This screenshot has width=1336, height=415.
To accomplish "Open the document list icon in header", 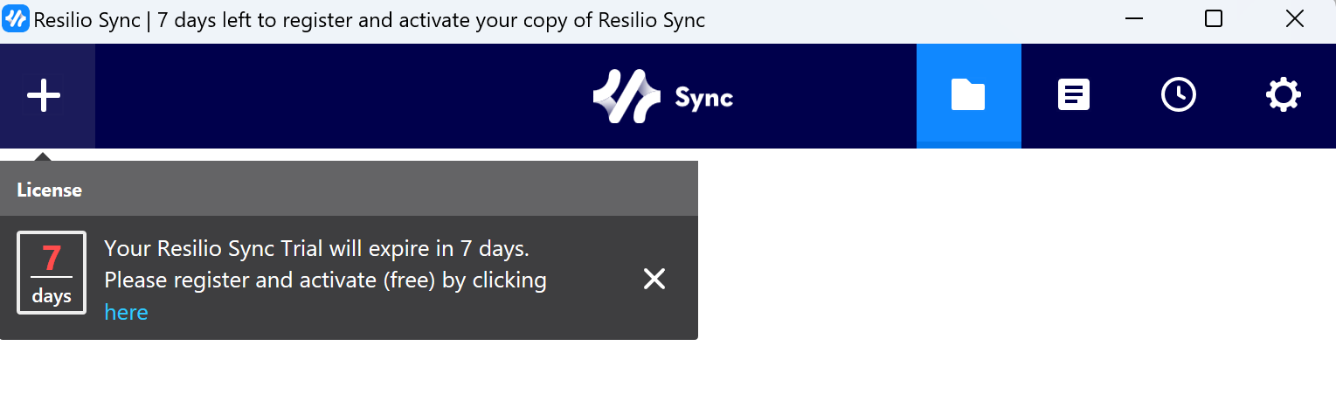I will tap(1074, 94).
